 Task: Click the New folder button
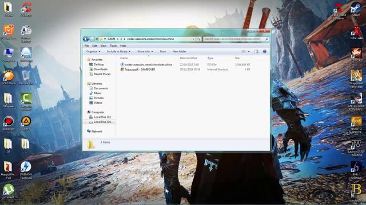point(179,51)
